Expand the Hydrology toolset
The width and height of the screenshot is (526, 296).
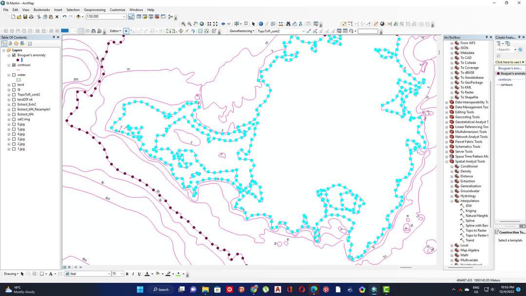point(452,196)
